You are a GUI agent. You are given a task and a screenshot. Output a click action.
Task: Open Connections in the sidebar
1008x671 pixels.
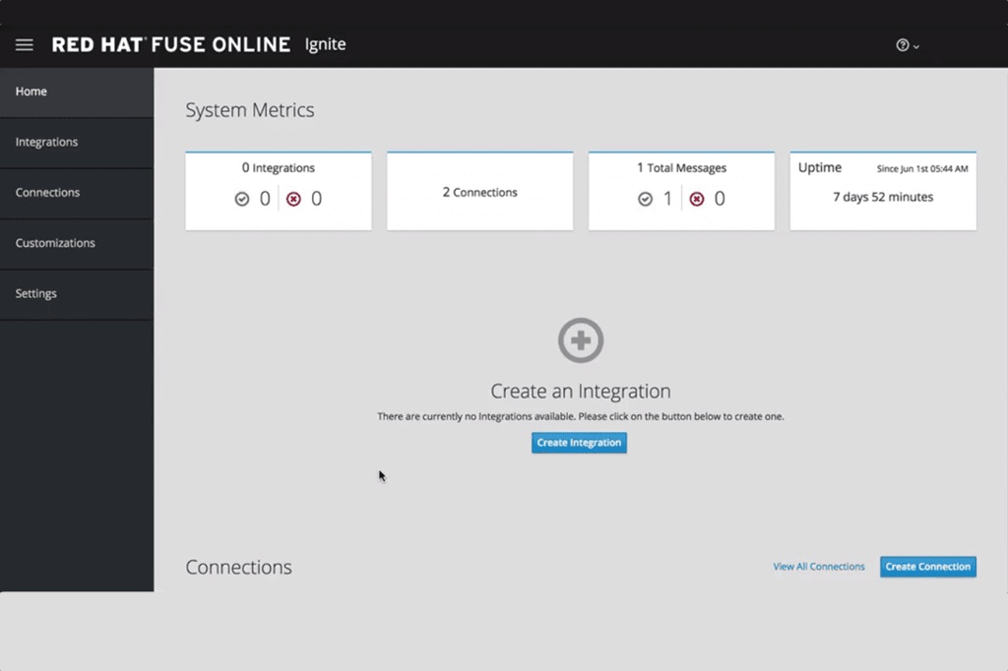[77, 193]
